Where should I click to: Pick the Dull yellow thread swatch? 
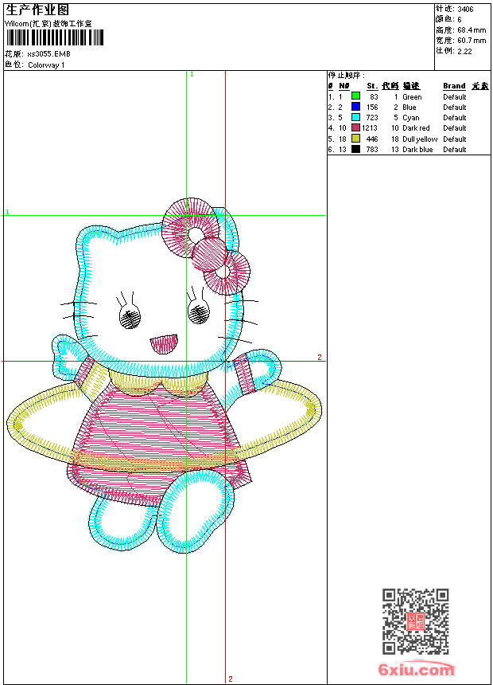tap(355, 139)
